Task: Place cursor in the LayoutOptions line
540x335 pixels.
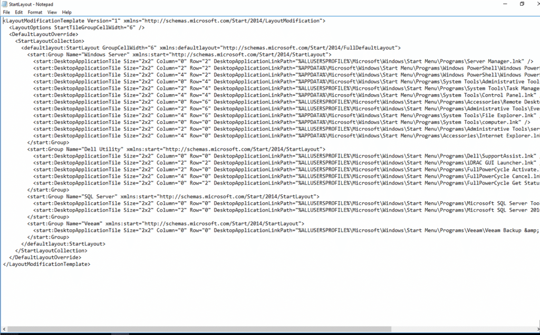Action: click(74, 27)
